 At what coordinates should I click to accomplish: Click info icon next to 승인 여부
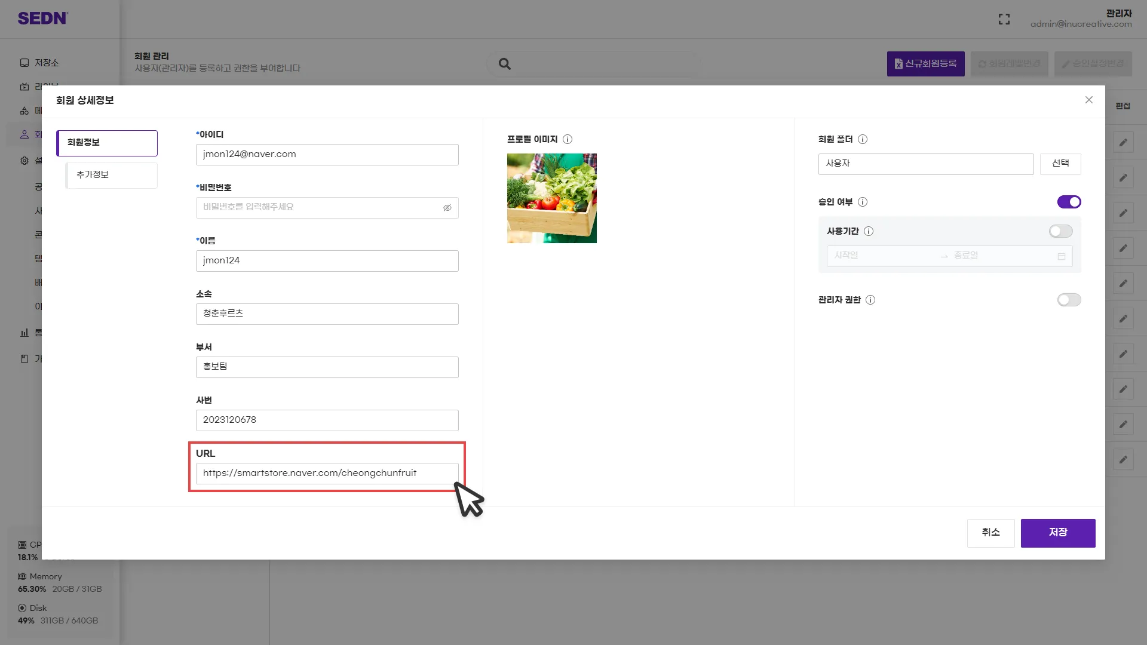tap(863, 202)
